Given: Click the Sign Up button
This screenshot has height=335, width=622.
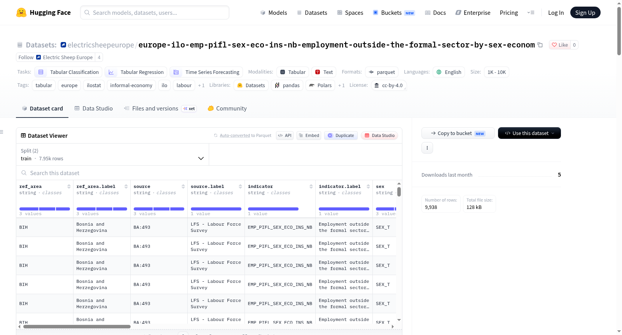Looking at the screenshot, I should [x=585, y=12].
